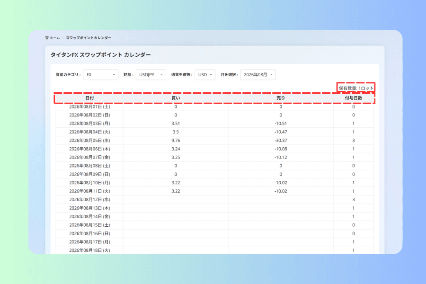
Task: Open the 月を選択 2026年08月 dropdown
Action: coord(258,74)
